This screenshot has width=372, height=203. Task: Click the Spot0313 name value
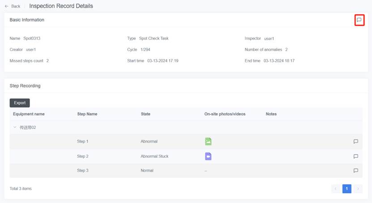[32, 39]
